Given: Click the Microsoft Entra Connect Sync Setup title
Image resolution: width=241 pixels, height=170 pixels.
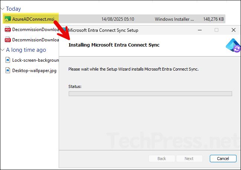Looking at the screenshot, I should click(103, 30).
